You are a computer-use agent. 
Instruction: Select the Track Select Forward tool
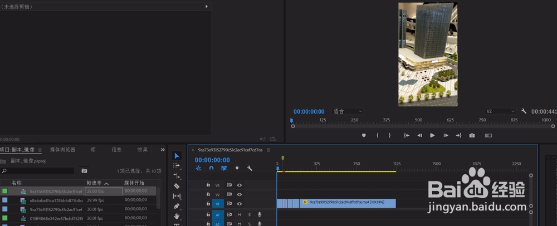(x=177, y=166)
